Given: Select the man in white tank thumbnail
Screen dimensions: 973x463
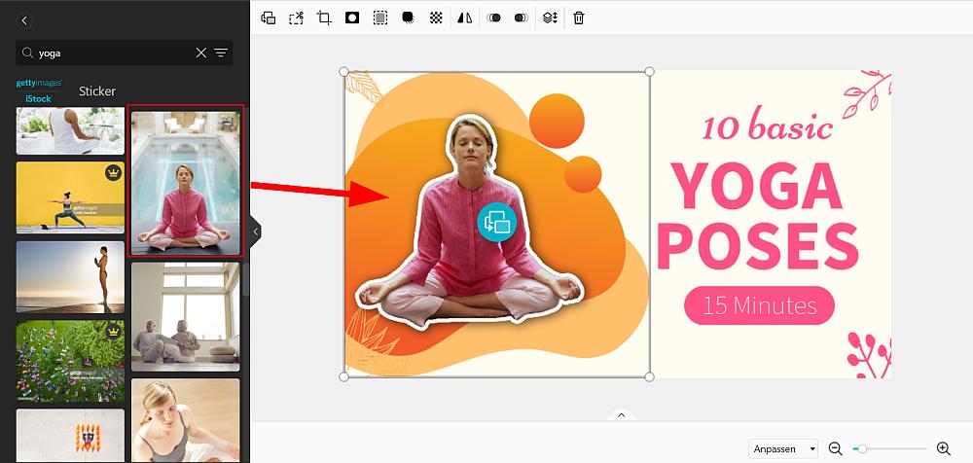Looking at the screenshot, I should click(x=70, y=130).
